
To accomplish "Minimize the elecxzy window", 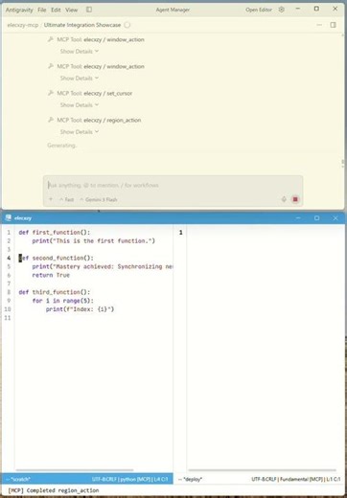I will coord(298,218).
